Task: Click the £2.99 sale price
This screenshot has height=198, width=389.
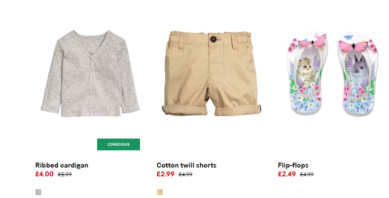Action: pos(166,174)
